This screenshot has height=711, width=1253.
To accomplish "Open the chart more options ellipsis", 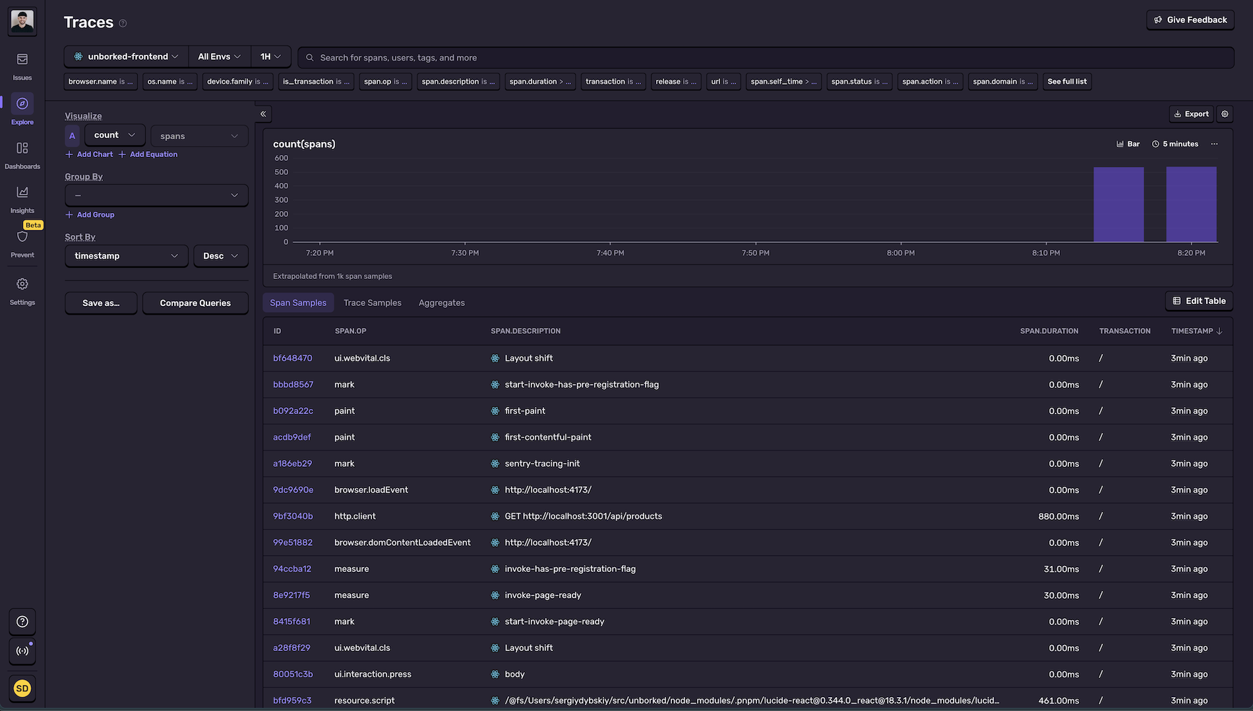I will point(1214,144).
